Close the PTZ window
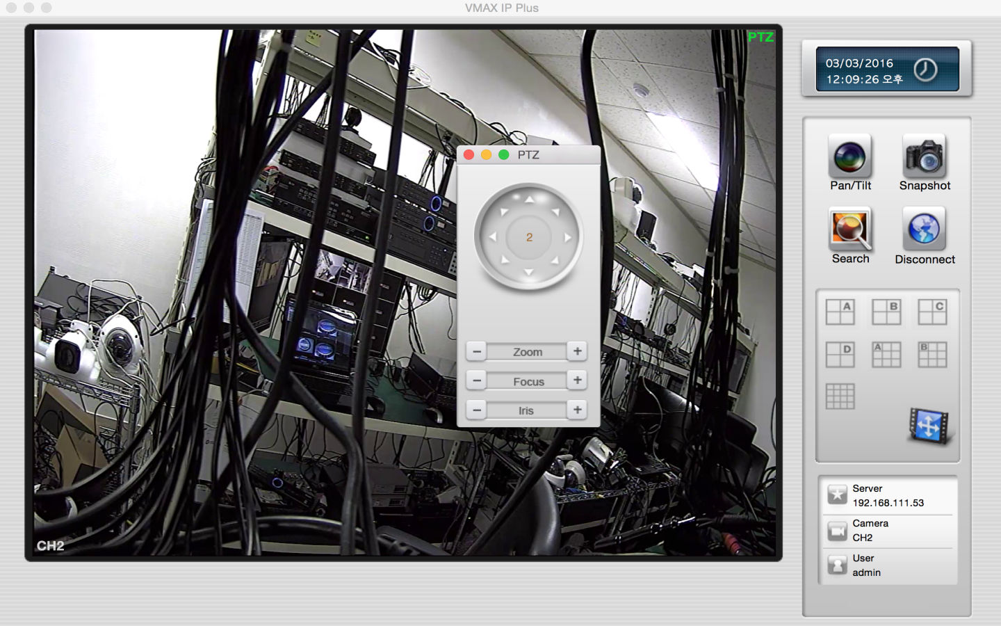The image size is (1001, 626). click(469, 154)
